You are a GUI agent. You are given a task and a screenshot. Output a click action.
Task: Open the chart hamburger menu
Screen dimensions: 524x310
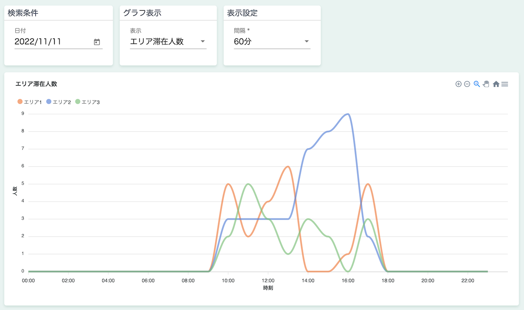pyautogui.click(x=505, y=84)
